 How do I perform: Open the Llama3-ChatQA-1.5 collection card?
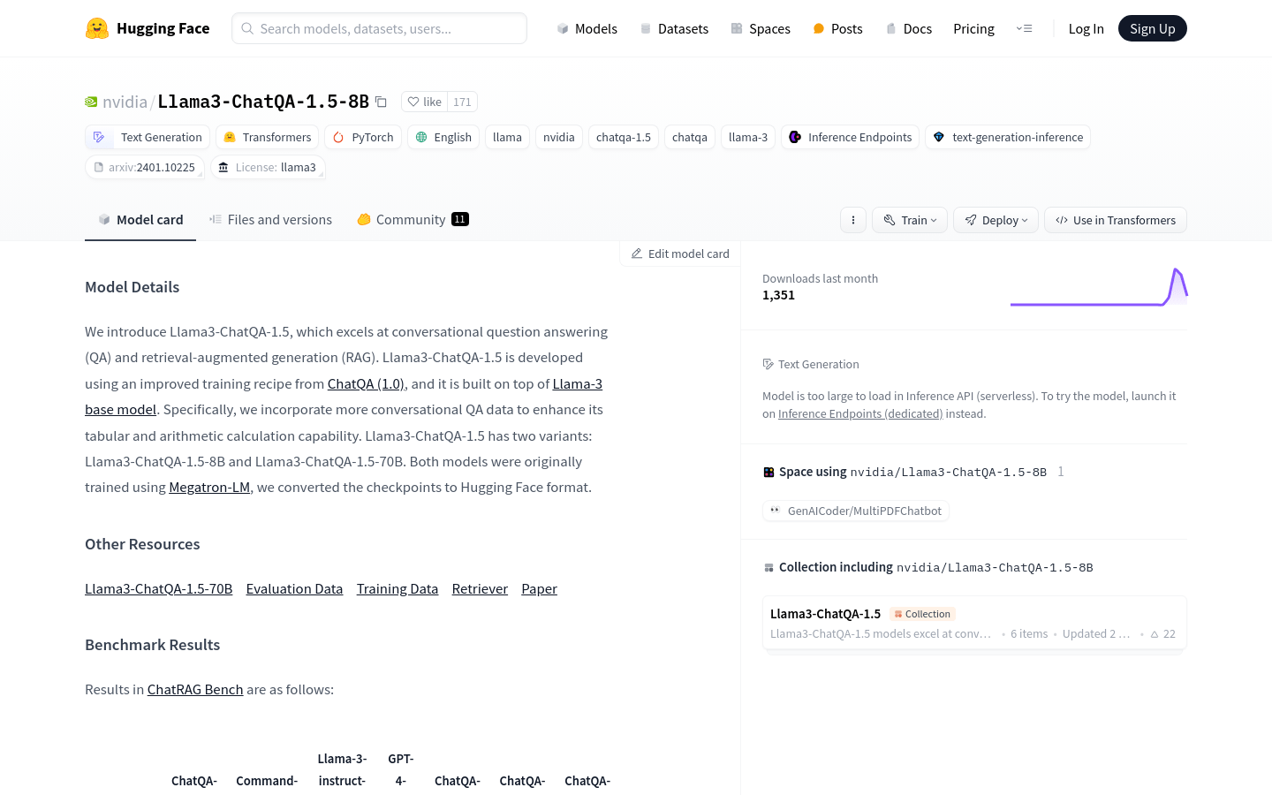pos(974,623)
